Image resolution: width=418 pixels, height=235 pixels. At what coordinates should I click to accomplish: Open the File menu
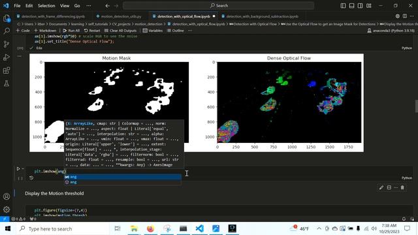[x=17, y=6]
